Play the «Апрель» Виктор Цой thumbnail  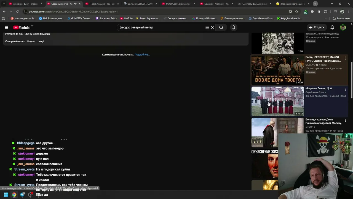278,101
